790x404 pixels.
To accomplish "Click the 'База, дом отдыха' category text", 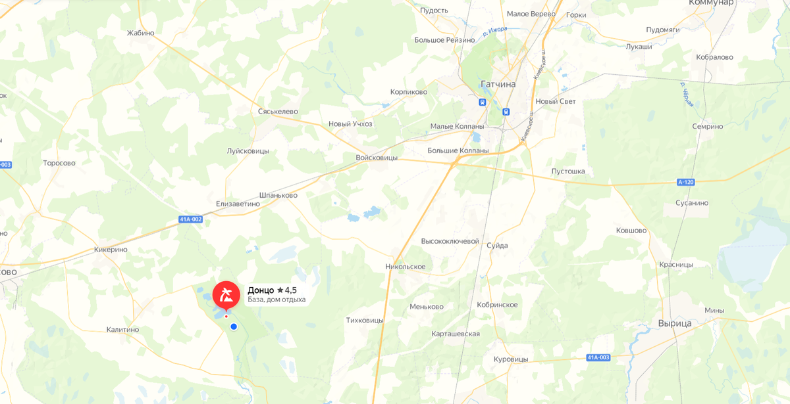I will click(x=276, y=300).
